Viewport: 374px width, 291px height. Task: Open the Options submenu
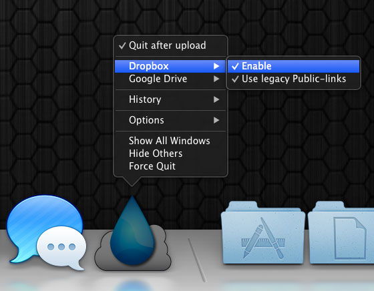[x=170, y=120]
